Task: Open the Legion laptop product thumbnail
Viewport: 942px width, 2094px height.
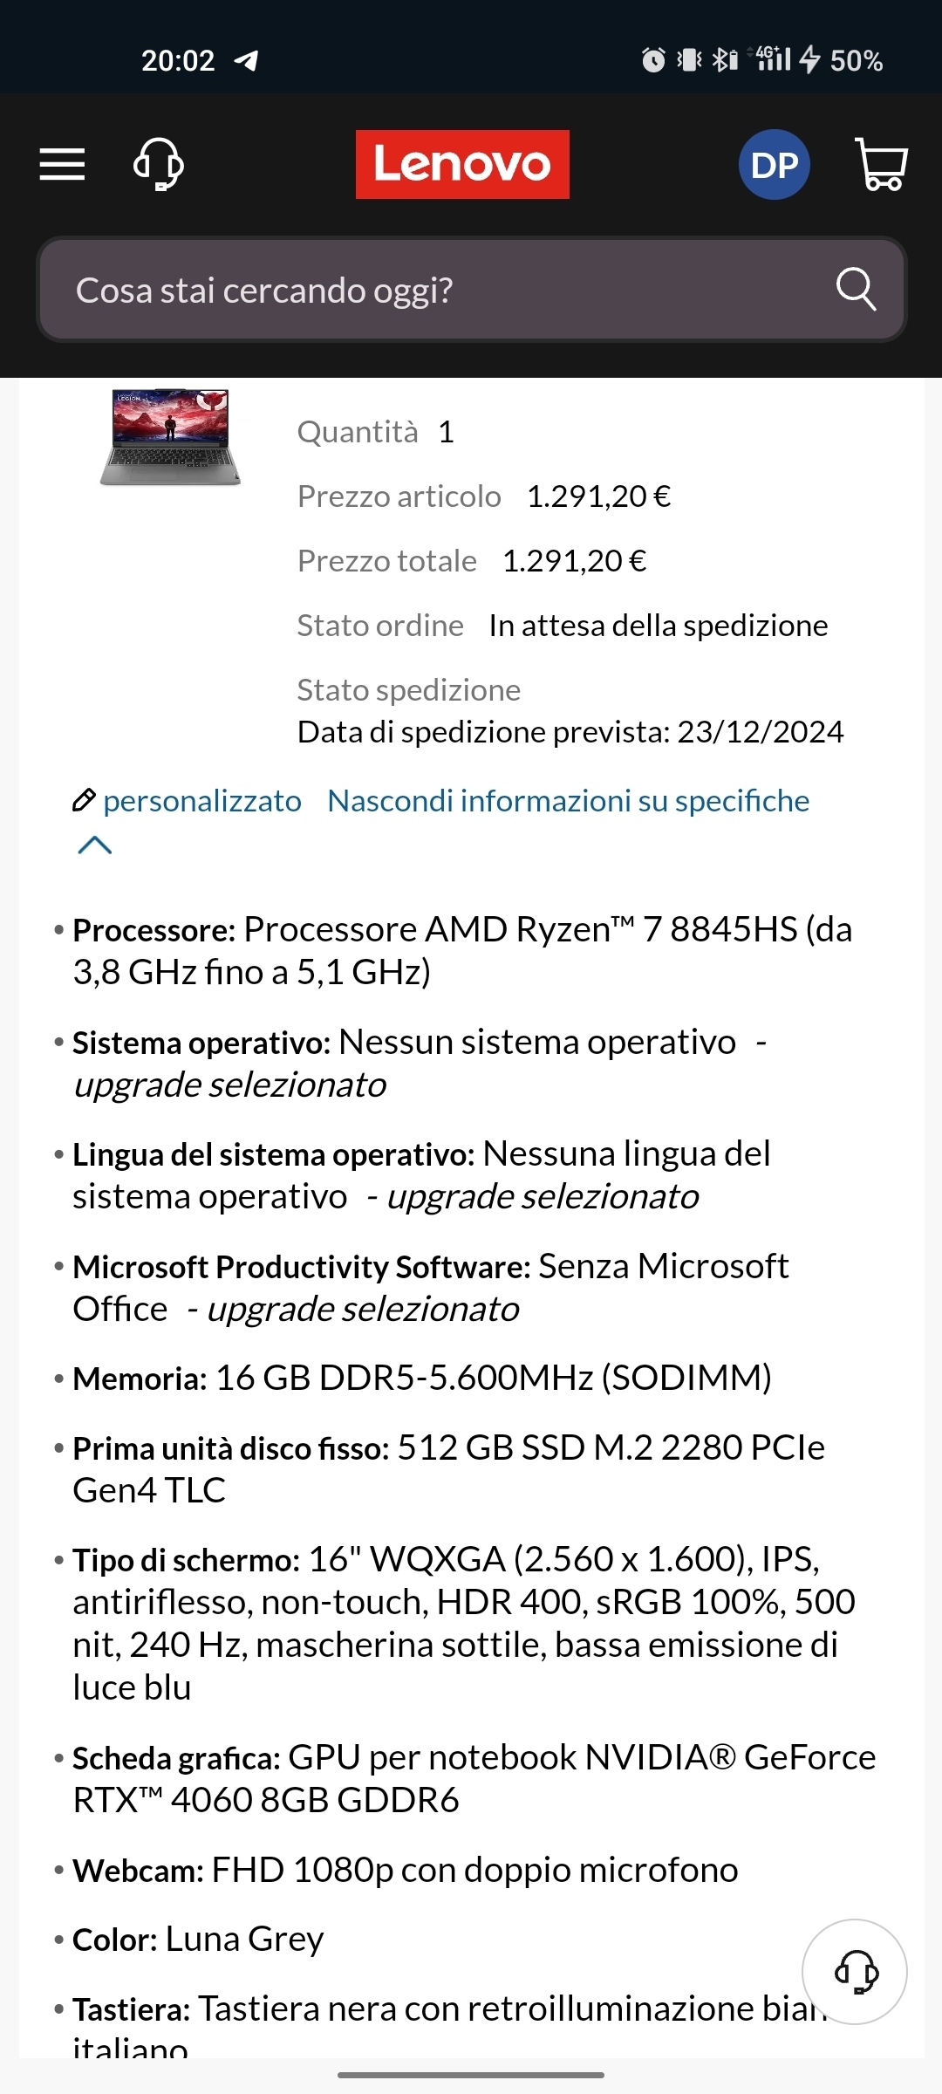Action: (x=170, y=437)
